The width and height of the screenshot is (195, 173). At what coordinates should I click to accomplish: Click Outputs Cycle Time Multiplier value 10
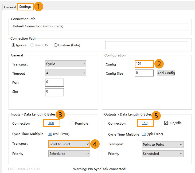[144, 134]
